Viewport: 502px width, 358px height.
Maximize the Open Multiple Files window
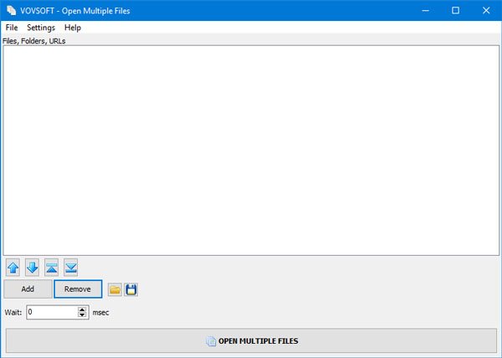click(456, 11)
